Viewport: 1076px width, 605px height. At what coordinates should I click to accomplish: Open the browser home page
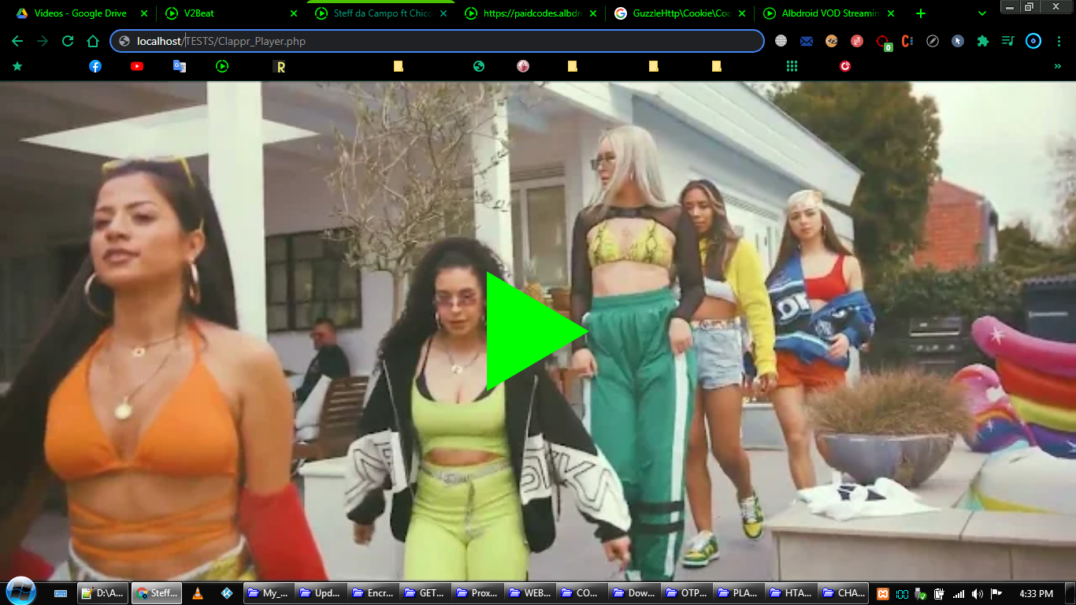click(93, 41)
